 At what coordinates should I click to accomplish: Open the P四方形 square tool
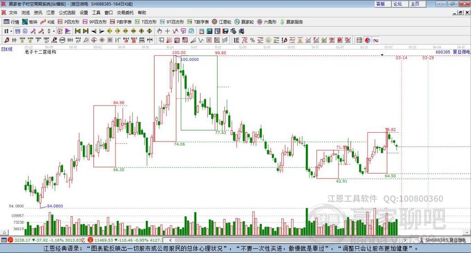69,22
